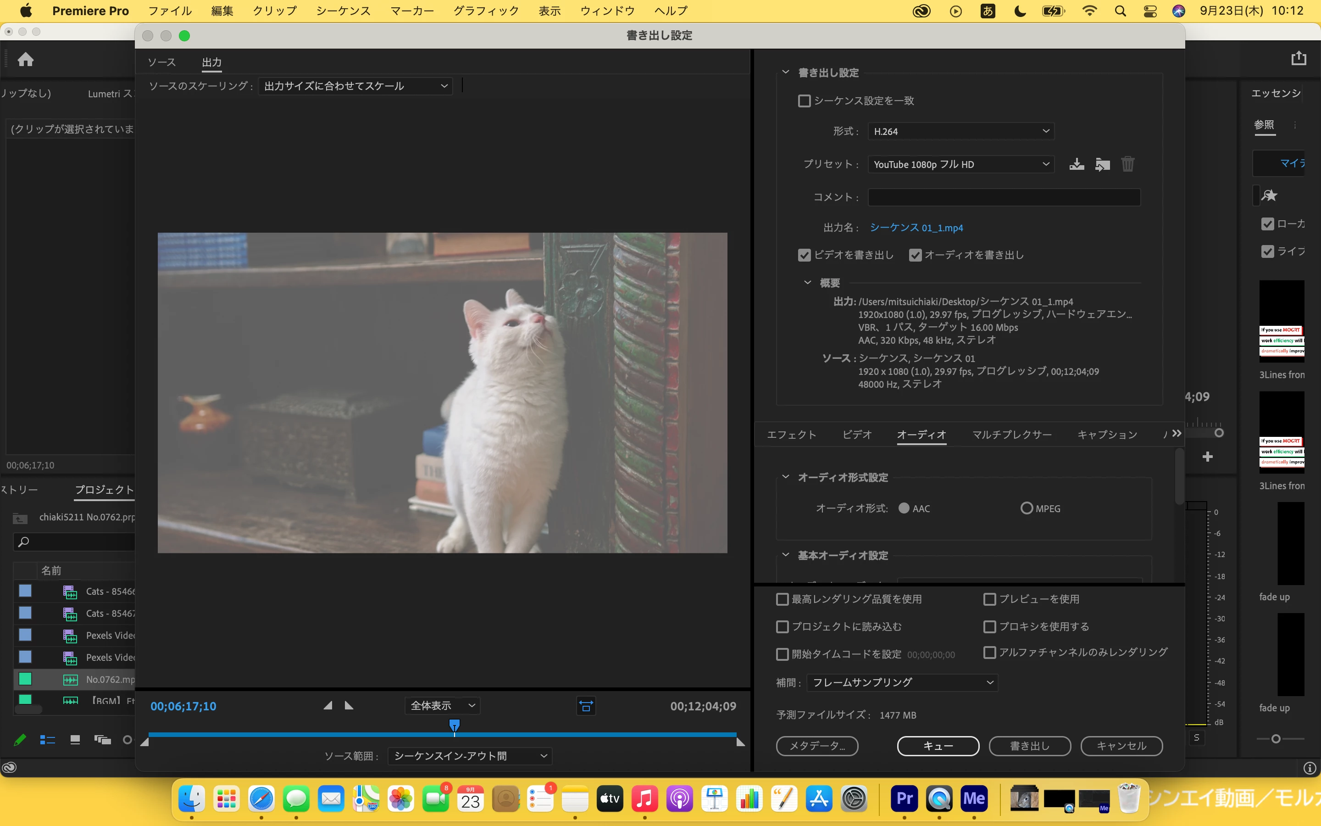The image size is (1321, 826).
Task: Open the YouTube 1080p preset dropdown
Action: [961, 164]
